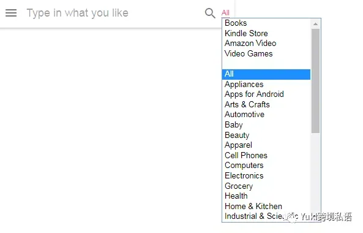Select Electronics category
363x233 pixels.
tap(266, 175)
